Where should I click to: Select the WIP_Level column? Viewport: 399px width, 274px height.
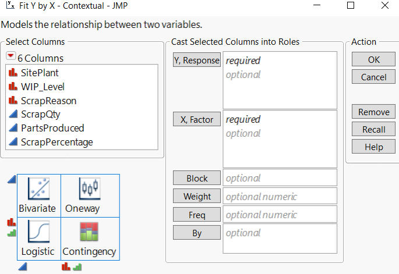point(43,87)
